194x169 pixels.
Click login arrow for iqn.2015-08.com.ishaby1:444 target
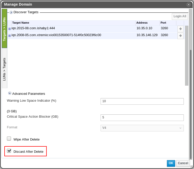[x=180, y=29]
